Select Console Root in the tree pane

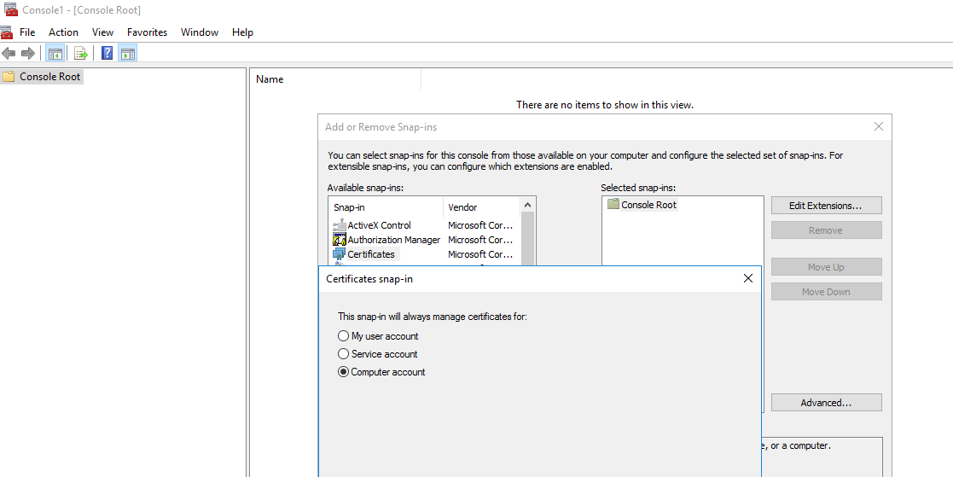(x=49, y=77)
